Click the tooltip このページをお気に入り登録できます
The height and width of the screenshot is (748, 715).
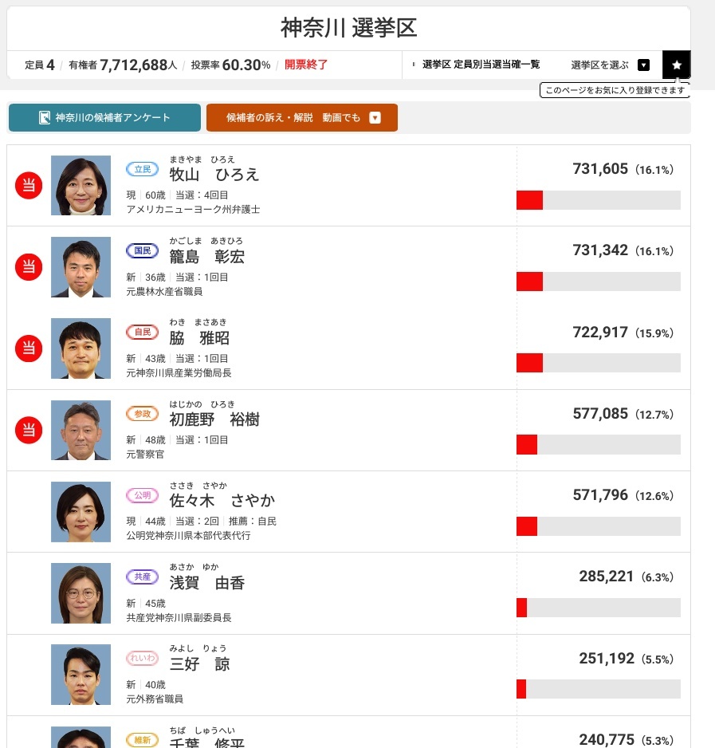click(615, 90)
